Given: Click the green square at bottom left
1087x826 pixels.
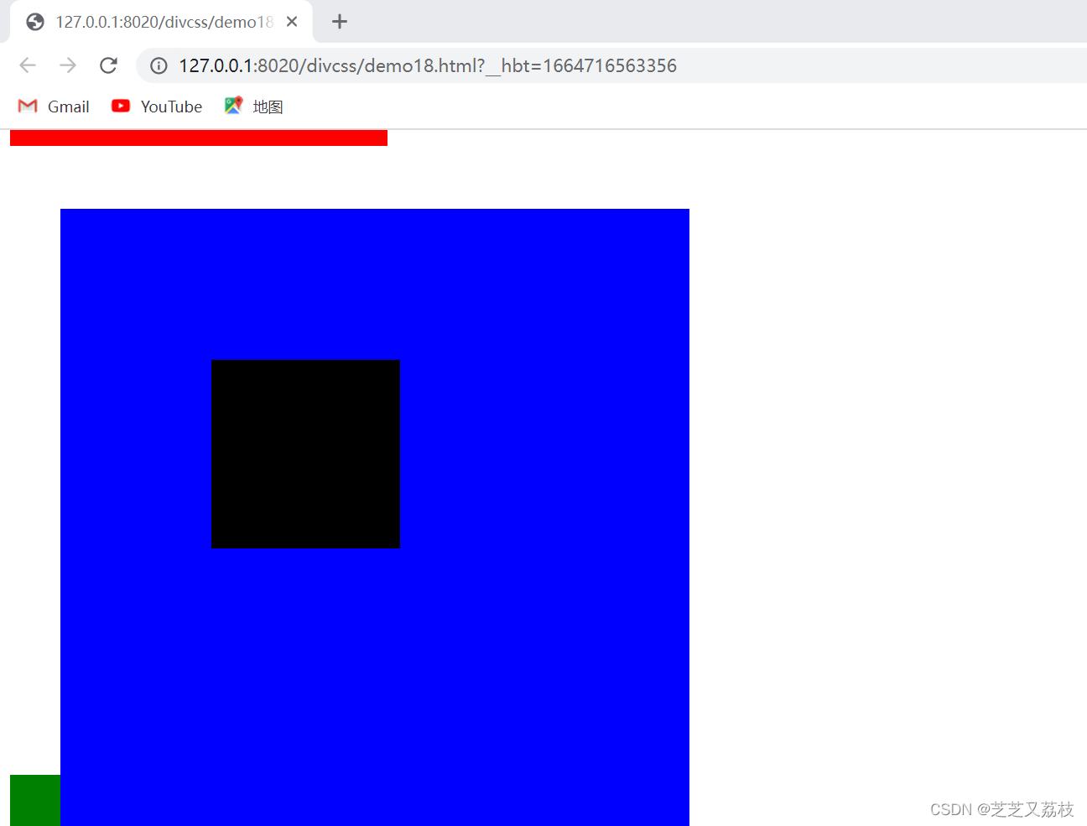Looking at the screenshot, I should pos(35,800).
